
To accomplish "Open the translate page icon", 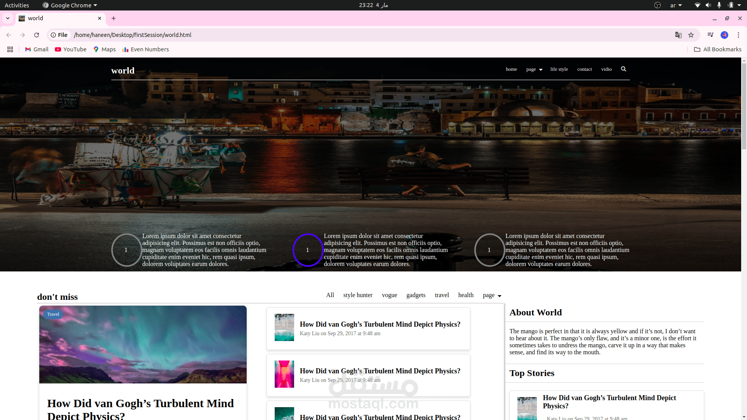I will coord(679,35).
